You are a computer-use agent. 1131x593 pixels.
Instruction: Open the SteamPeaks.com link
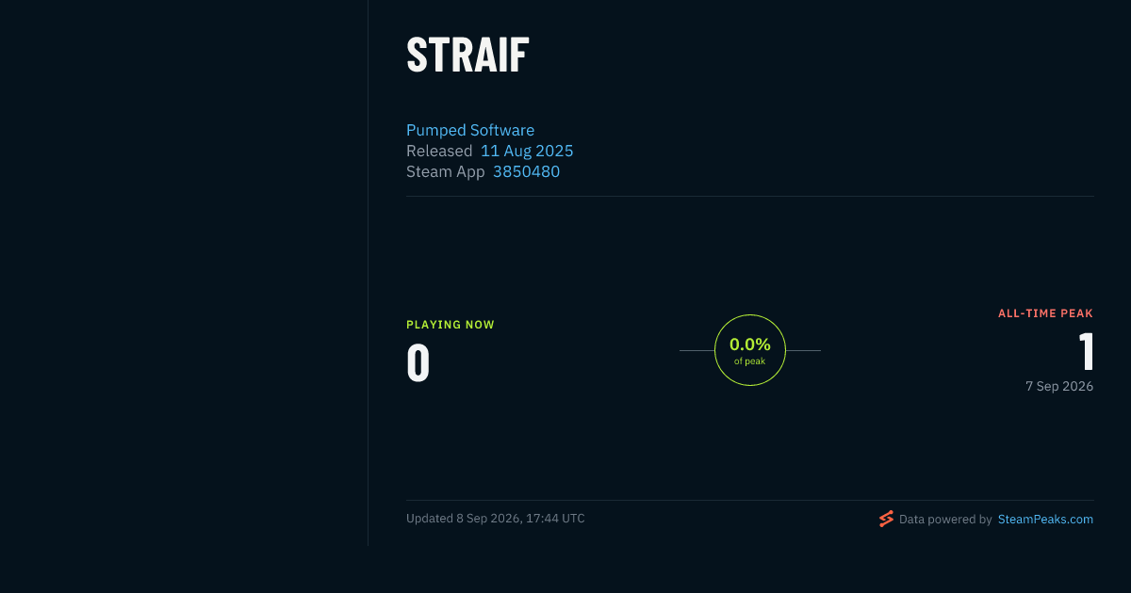coord(1045,519)
